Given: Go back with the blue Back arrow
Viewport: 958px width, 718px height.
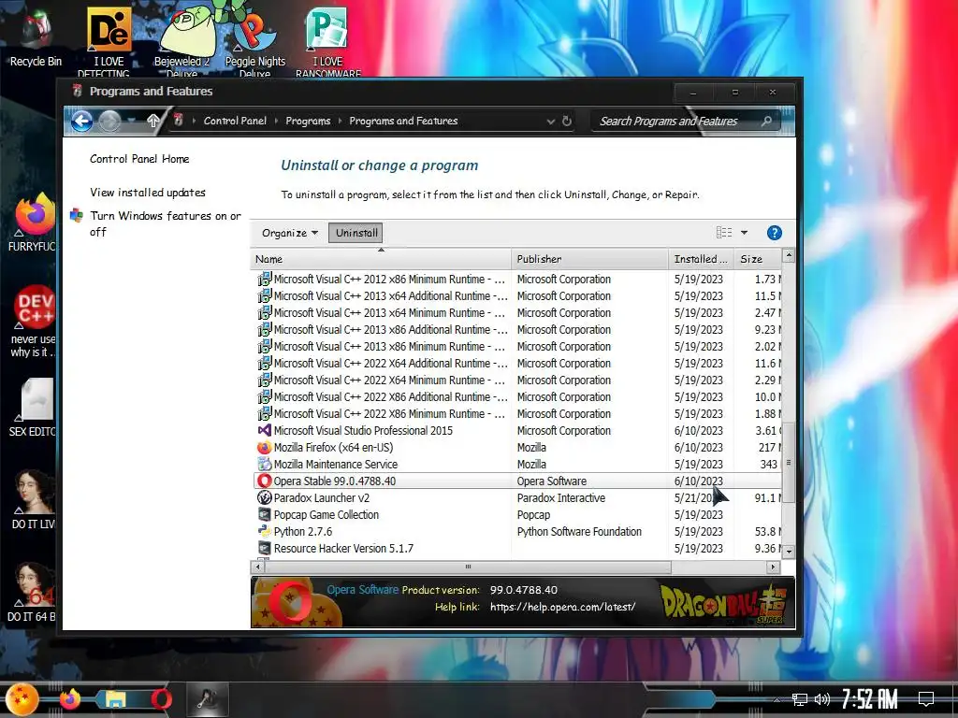Looking at the screenshot, I should tap(82, 121).
